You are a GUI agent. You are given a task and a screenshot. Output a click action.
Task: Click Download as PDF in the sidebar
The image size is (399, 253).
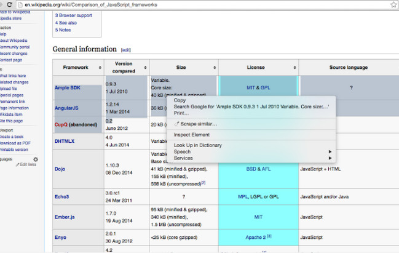pyautogui.click(x=15, y=143)
